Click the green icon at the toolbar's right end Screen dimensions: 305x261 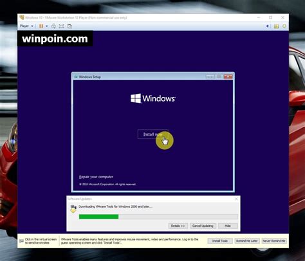[284, 26]
